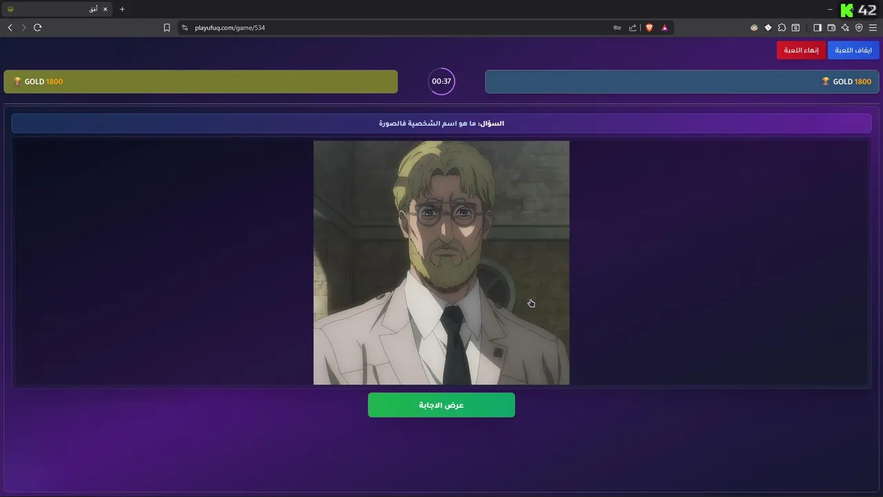Viewport: 883px width, 497px height.
Task: Share this page via share icon
Action: pos(633,28)
